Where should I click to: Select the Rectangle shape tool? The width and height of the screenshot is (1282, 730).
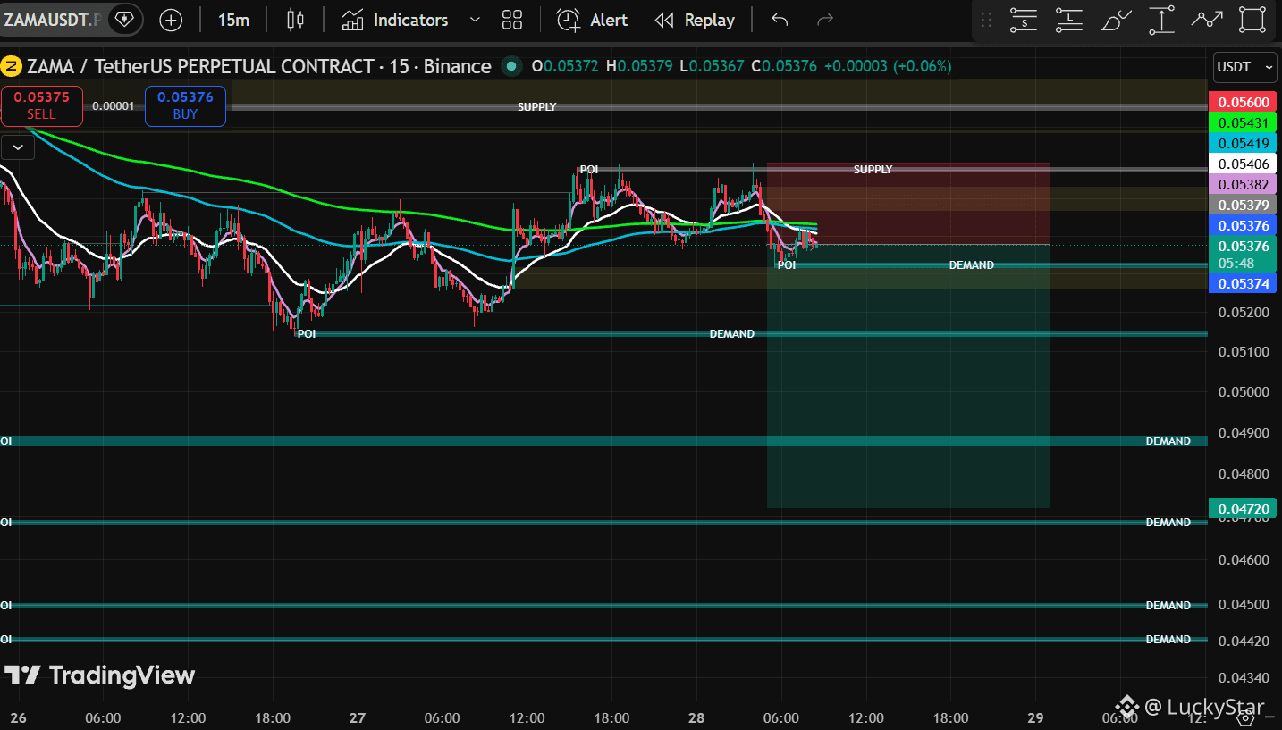pyautogui.click(x=1252, y=20)
